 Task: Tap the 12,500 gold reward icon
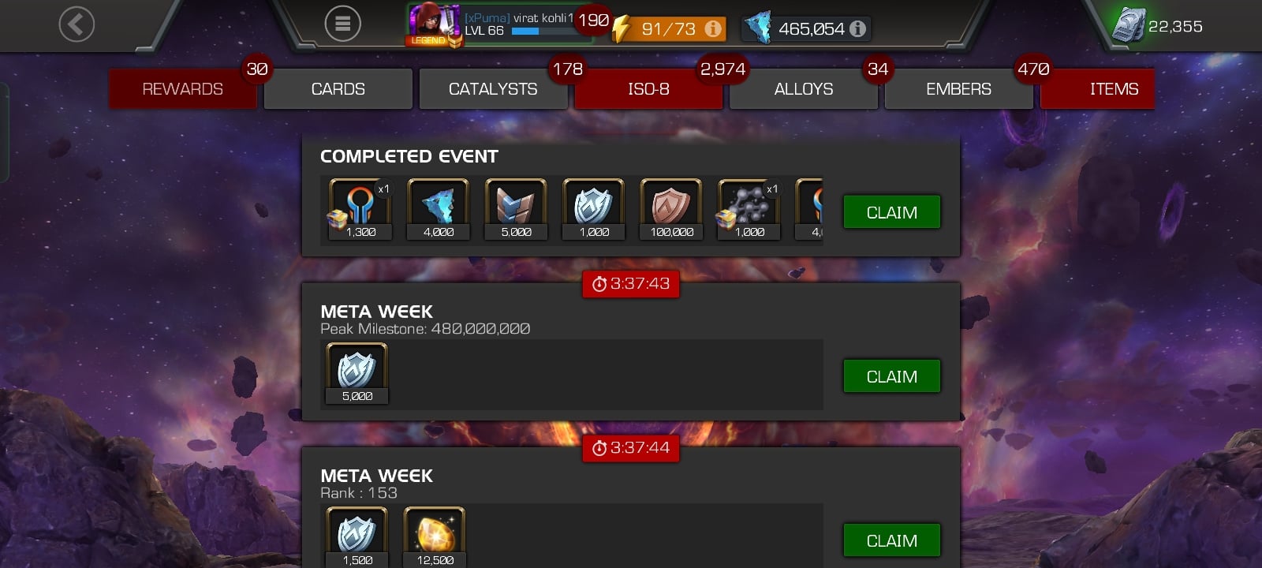[x=435, y=536]
